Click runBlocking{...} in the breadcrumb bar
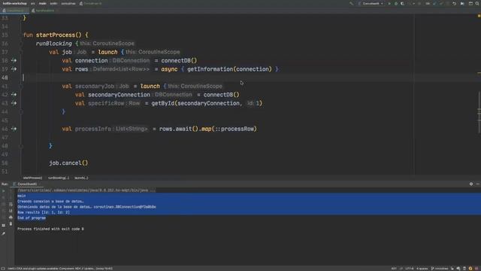The image size is (481, 271). (x=59, y=178)
